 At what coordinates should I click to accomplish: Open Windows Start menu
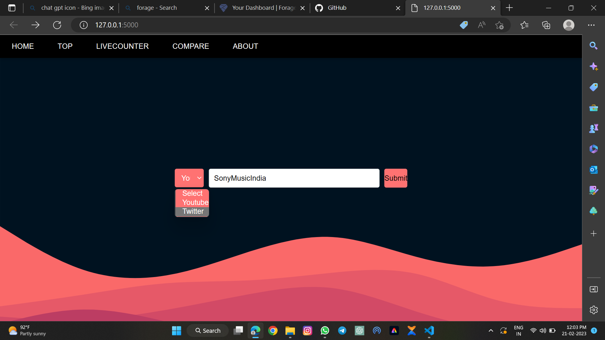tap(176, 331)
